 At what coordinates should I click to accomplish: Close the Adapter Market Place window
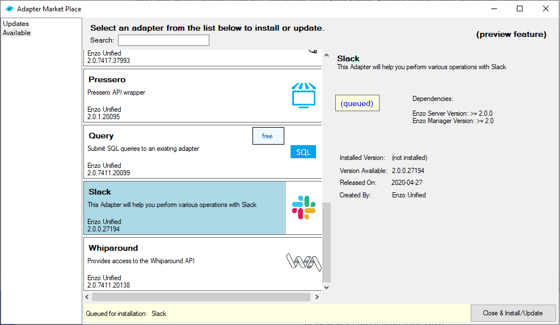point(546,9)
